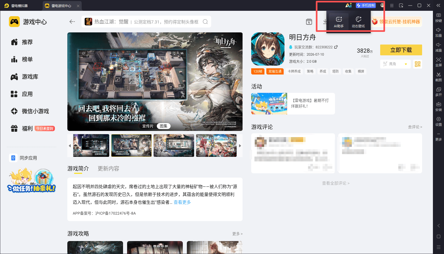Switch the media view to 图集
The height and width of the screenshot is (254, 444).
click(x=164, y=126)
